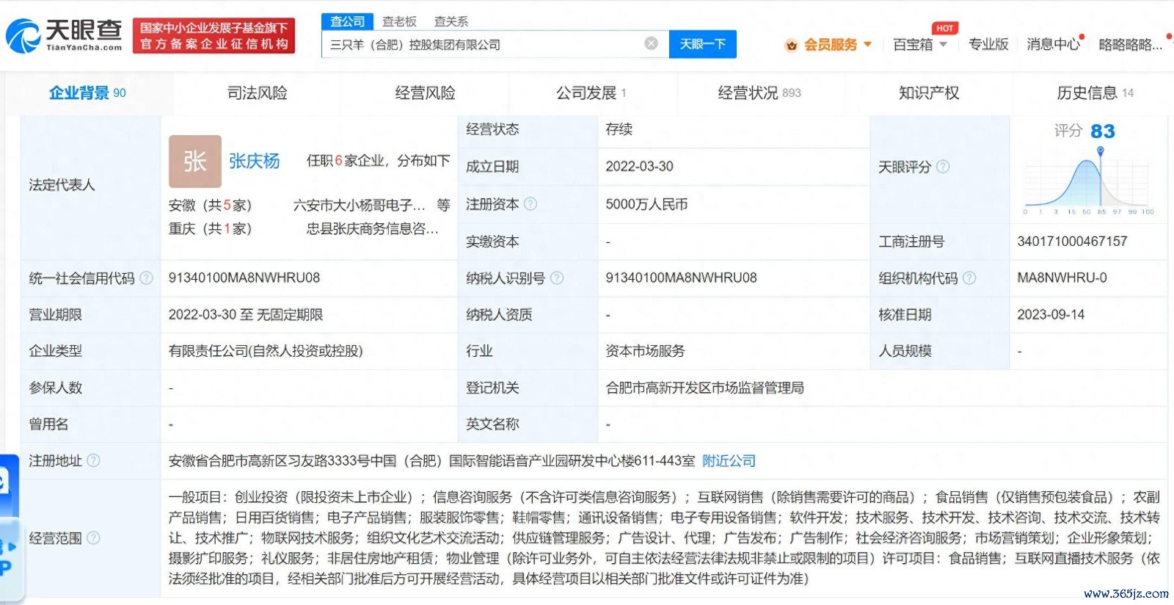The image size is (1174, 605).
Task: Open the 公司发展 tab
Action: (x=591, y=93)
